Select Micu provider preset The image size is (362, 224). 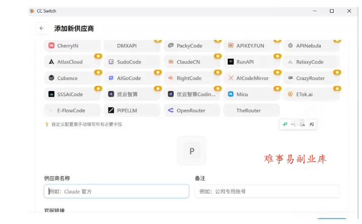pyautogui.click(x=252, y=94)
